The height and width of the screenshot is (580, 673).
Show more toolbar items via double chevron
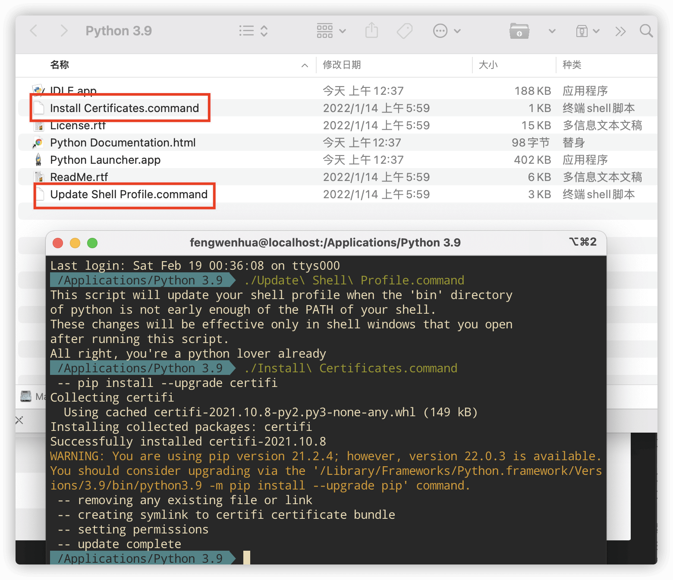click(x=620, y=31)
